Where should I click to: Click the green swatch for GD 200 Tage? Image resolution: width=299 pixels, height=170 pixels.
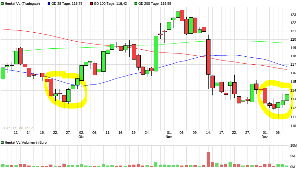coord(136,4)
